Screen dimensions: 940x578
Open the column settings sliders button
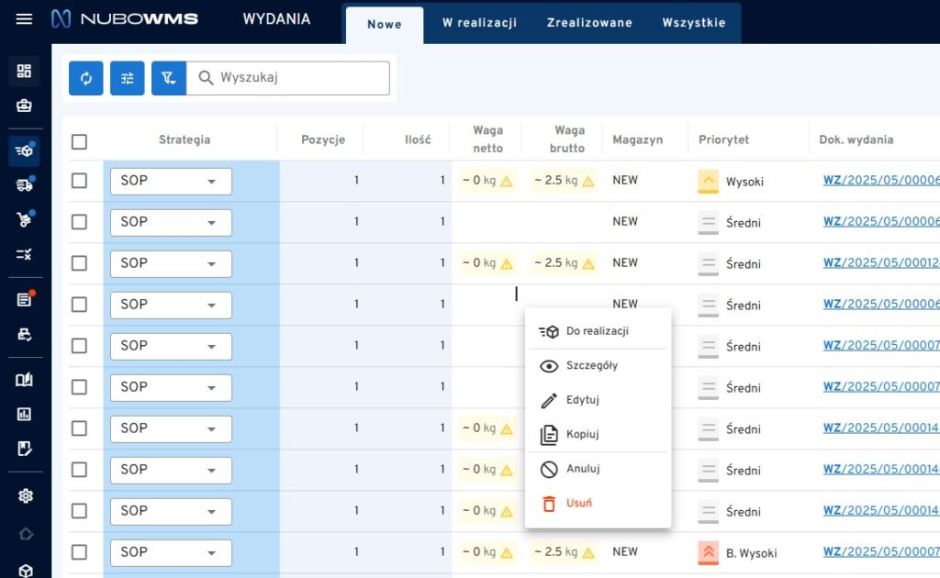tap(128, 79)
